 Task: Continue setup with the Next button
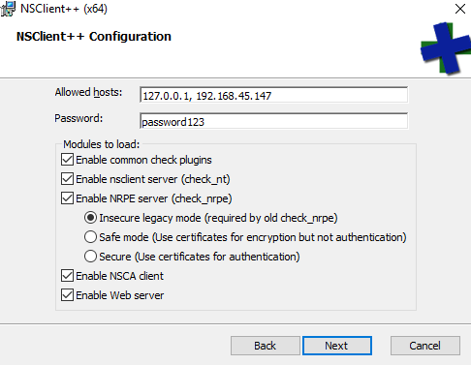pyautogui.click(x=337, y=346)
